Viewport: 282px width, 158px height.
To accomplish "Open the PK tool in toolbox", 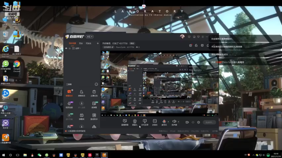I will pos(69,126).
